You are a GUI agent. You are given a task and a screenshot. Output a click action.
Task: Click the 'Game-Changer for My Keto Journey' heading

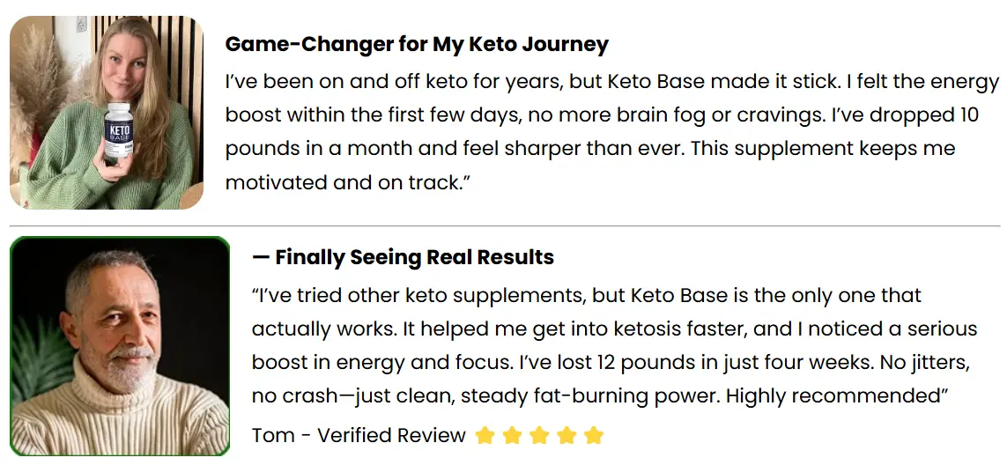coord(417,44)
